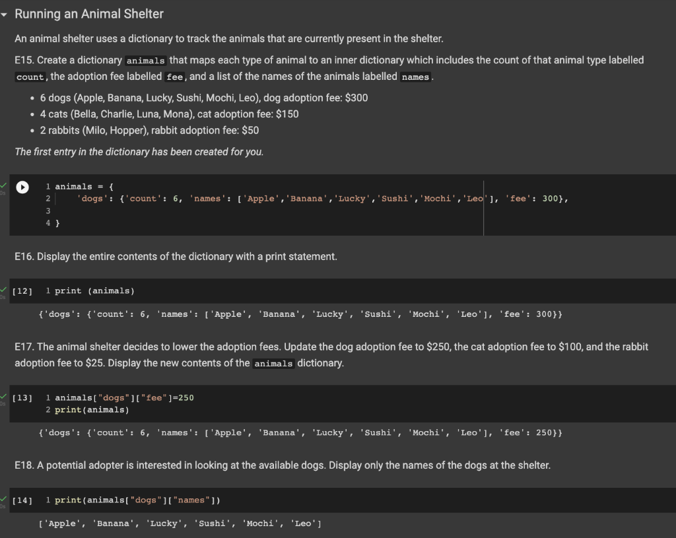The height and width of the screenshot is (538, 676).
Task: Click the animals["dogs"]["fee"]=250 line
Action: point(124,398)
